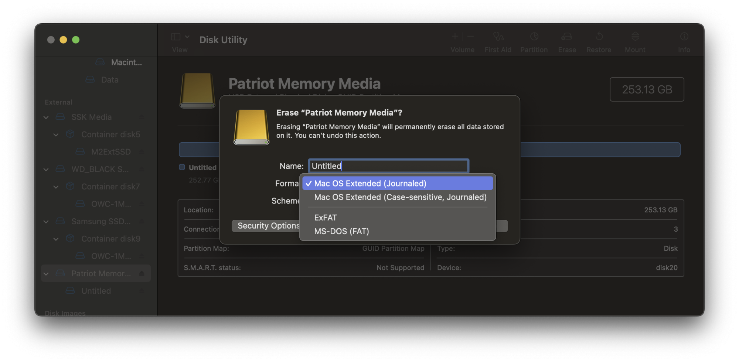Remove a volume with the minus icon

pyautogui.click(x=470, y=36)
